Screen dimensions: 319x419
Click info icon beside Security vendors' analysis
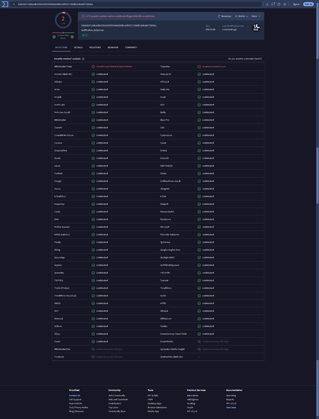pyautogui.click(x=83, y=59)
